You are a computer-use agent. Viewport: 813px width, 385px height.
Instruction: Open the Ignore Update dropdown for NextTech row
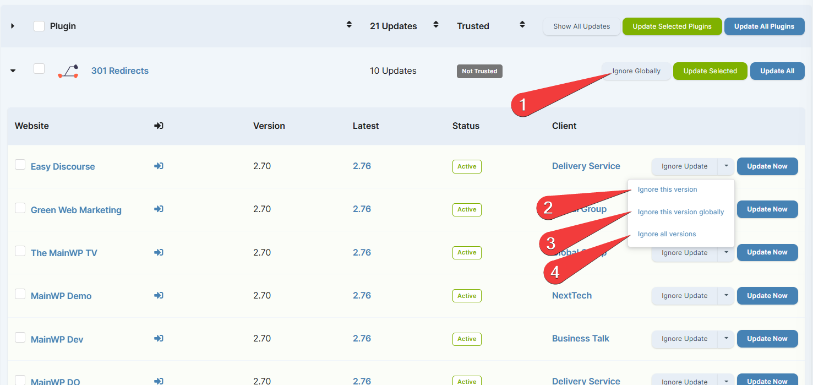[726, 296]
